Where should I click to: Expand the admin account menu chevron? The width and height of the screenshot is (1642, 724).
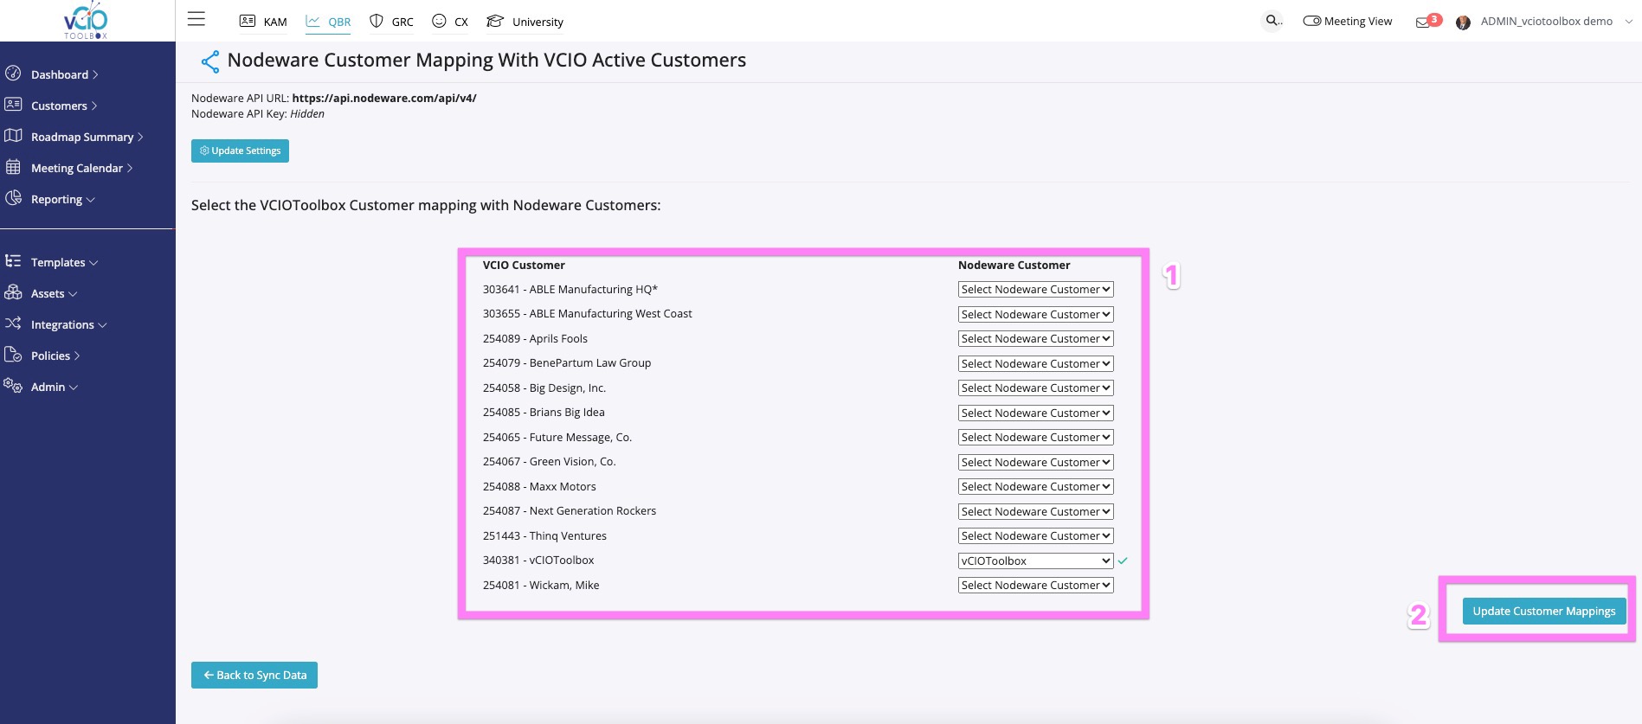point(1628,22)
